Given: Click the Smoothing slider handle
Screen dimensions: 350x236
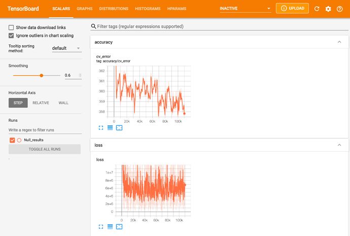Looking at the screenshot, I should (x=42, y=75).
